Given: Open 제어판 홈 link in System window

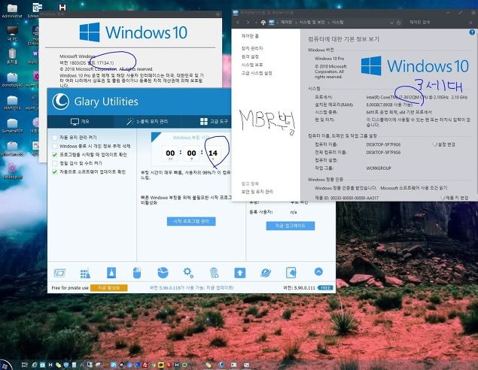Looking at the screenshot, I should pos(250,36).
